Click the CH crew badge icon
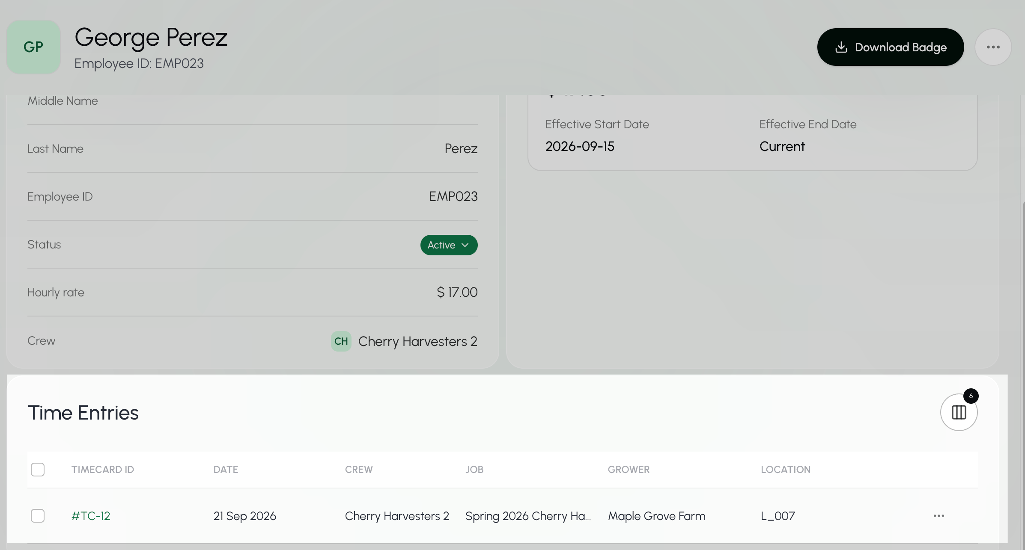 341,341
